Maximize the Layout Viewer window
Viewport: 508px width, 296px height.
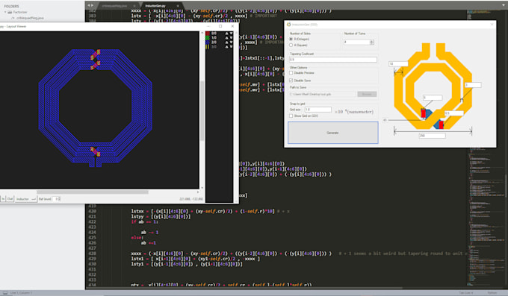pos(220,26)
